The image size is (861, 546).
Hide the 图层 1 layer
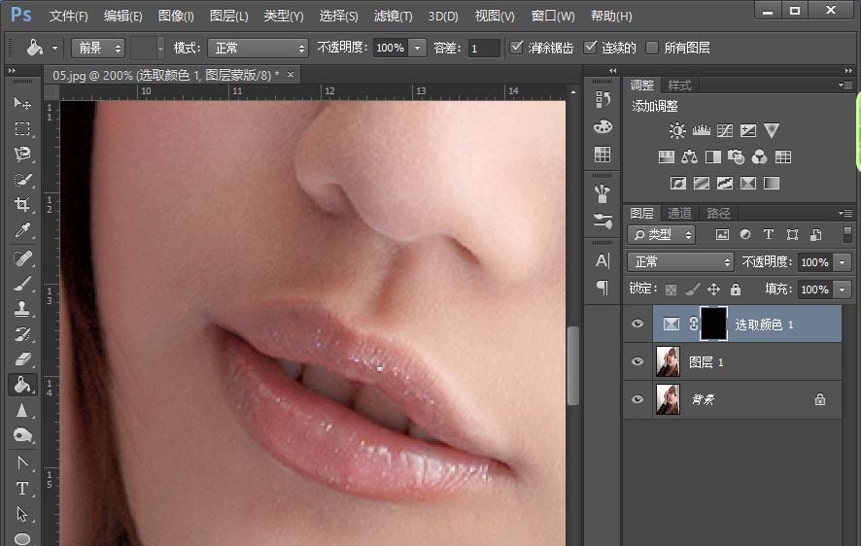(637, 362)
